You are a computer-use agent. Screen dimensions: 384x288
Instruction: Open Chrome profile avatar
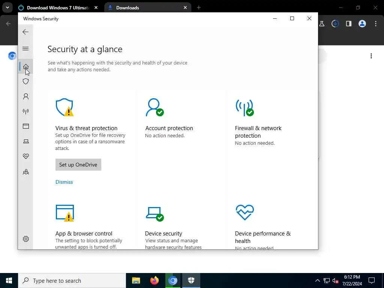click(x=362, y=24)
